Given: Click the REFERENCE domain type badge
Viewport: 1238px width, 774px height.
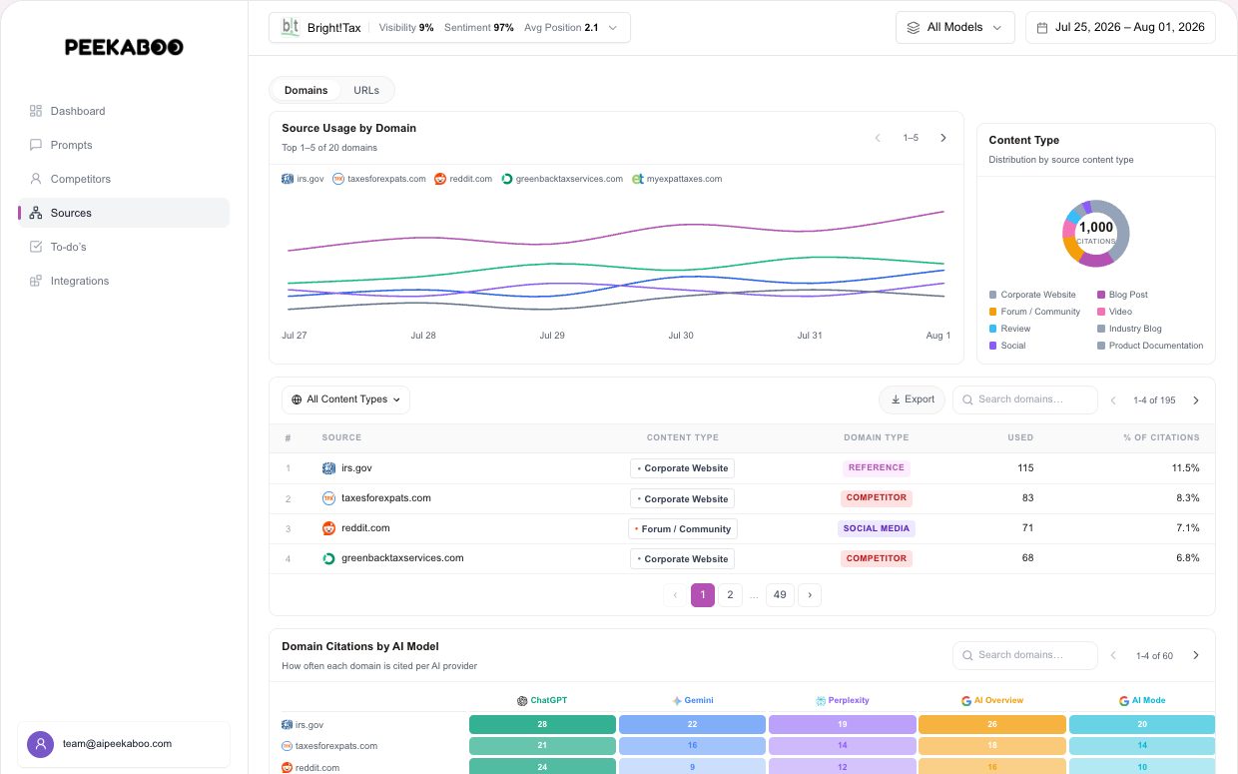Looking at the screenshot, I should tap(877, 467).
